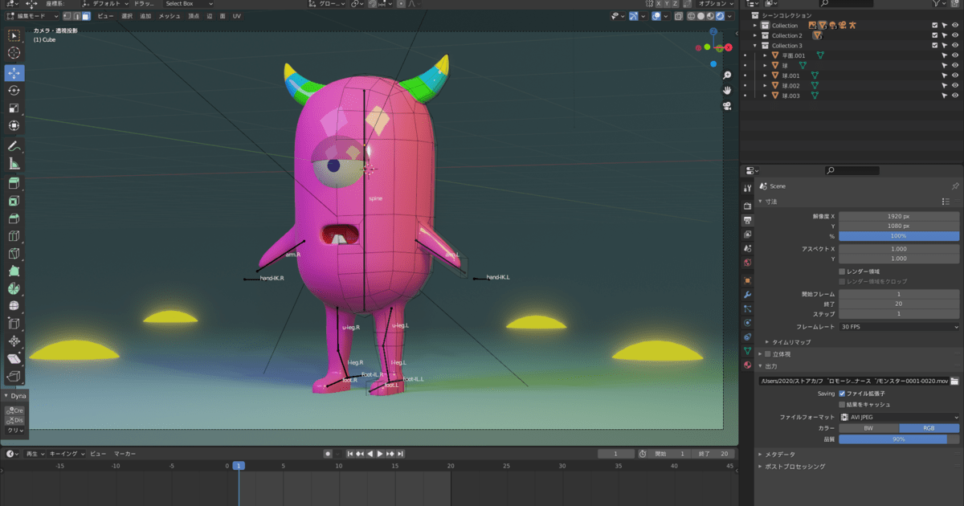Viewport: 964px width, 506px height.
Task: Click the zoom magnifier viewport icon
Action: 726,75
